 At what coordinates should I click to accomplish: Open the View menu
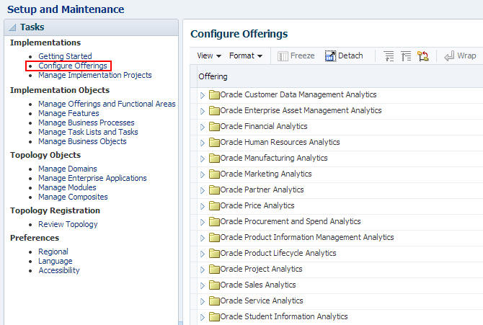(208, 55)
